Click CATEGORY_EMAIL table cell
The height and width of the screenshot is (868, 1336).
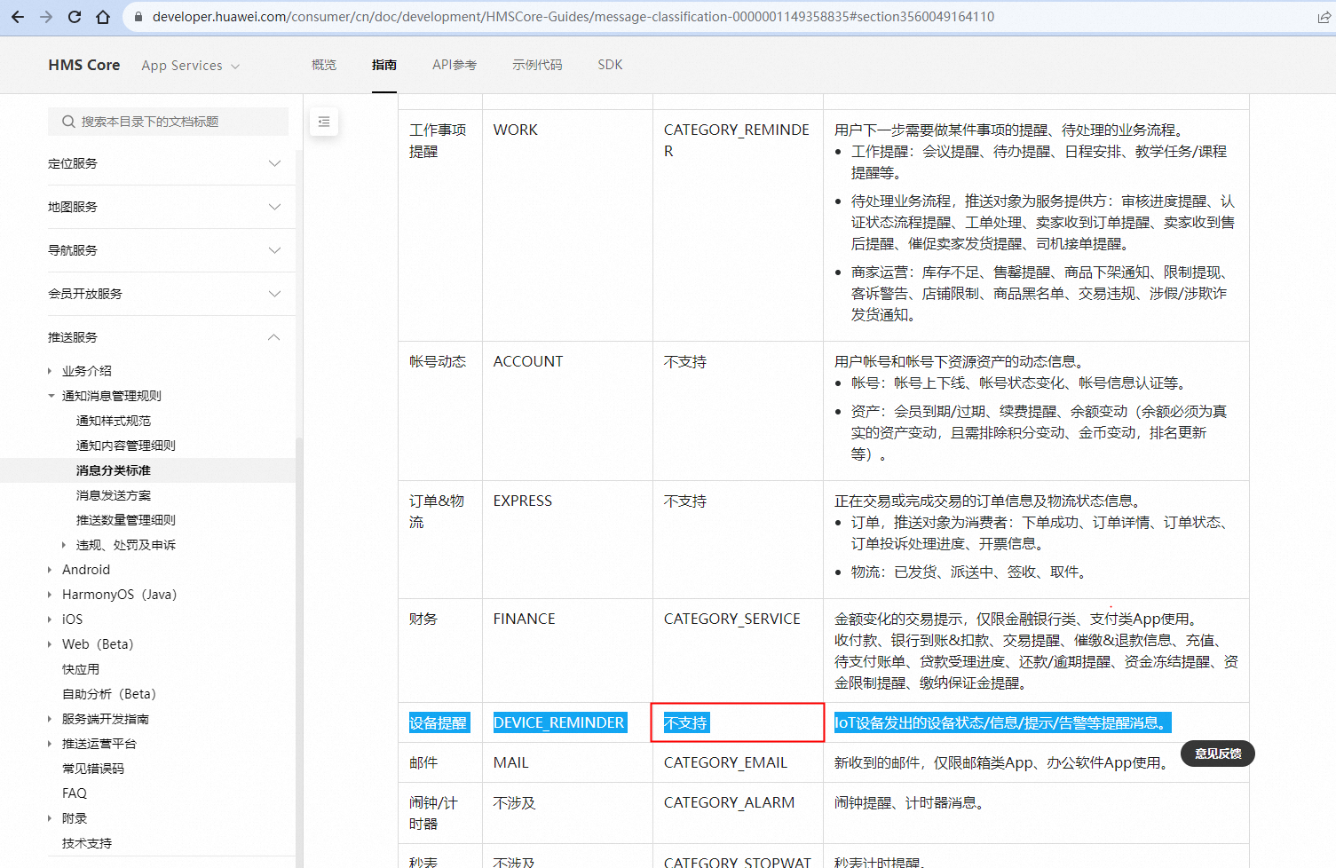coord(738,762)
